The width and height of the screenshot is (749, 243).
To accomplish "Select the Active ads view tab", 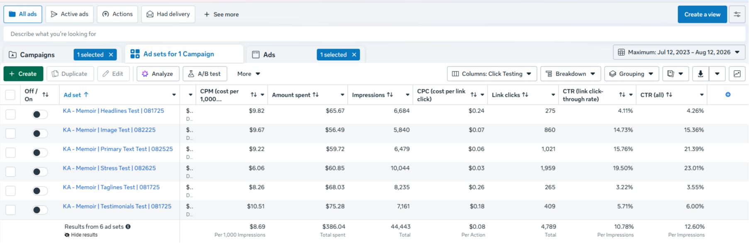I will pos(69,14).
